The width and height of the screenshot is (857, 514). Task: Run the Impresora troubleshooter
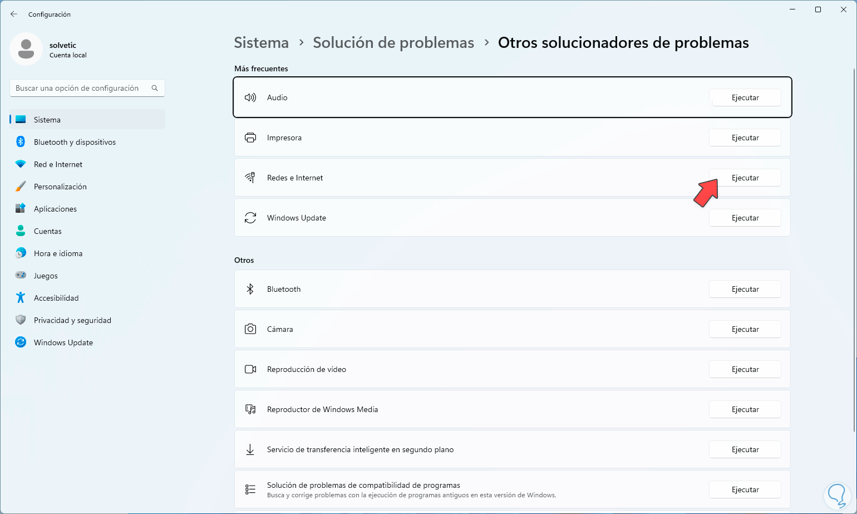pyautogui.click(x=745, y=138)
